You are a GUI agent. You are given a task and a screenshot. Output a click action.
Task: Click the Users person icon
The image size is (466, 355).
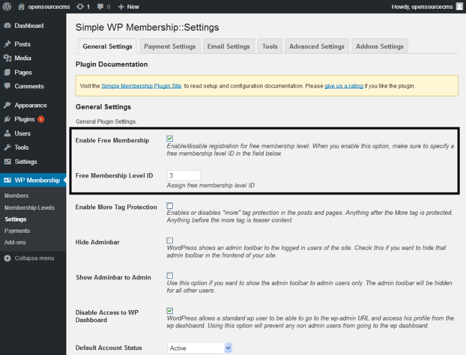coord(8,134)
